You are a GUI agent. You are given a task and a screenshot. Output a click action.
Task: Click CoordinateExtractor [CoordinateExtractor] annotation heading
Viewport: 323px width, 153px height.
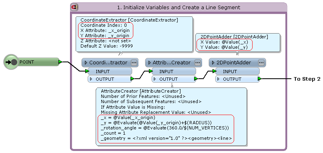[129, 20]
